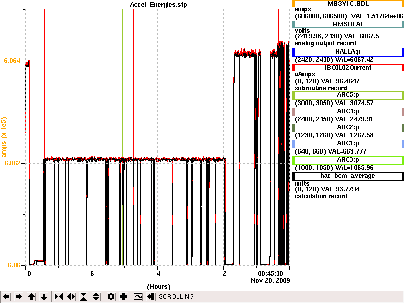Click the 6.06 y-axis tick value

(14, 265)
